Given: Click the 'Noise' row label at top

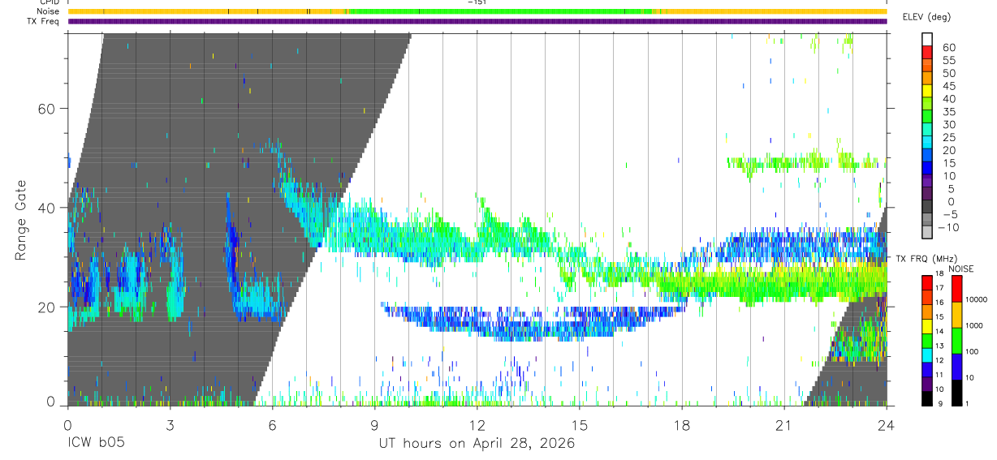Looking at the screenshot, I should click(x=48, y=11).
